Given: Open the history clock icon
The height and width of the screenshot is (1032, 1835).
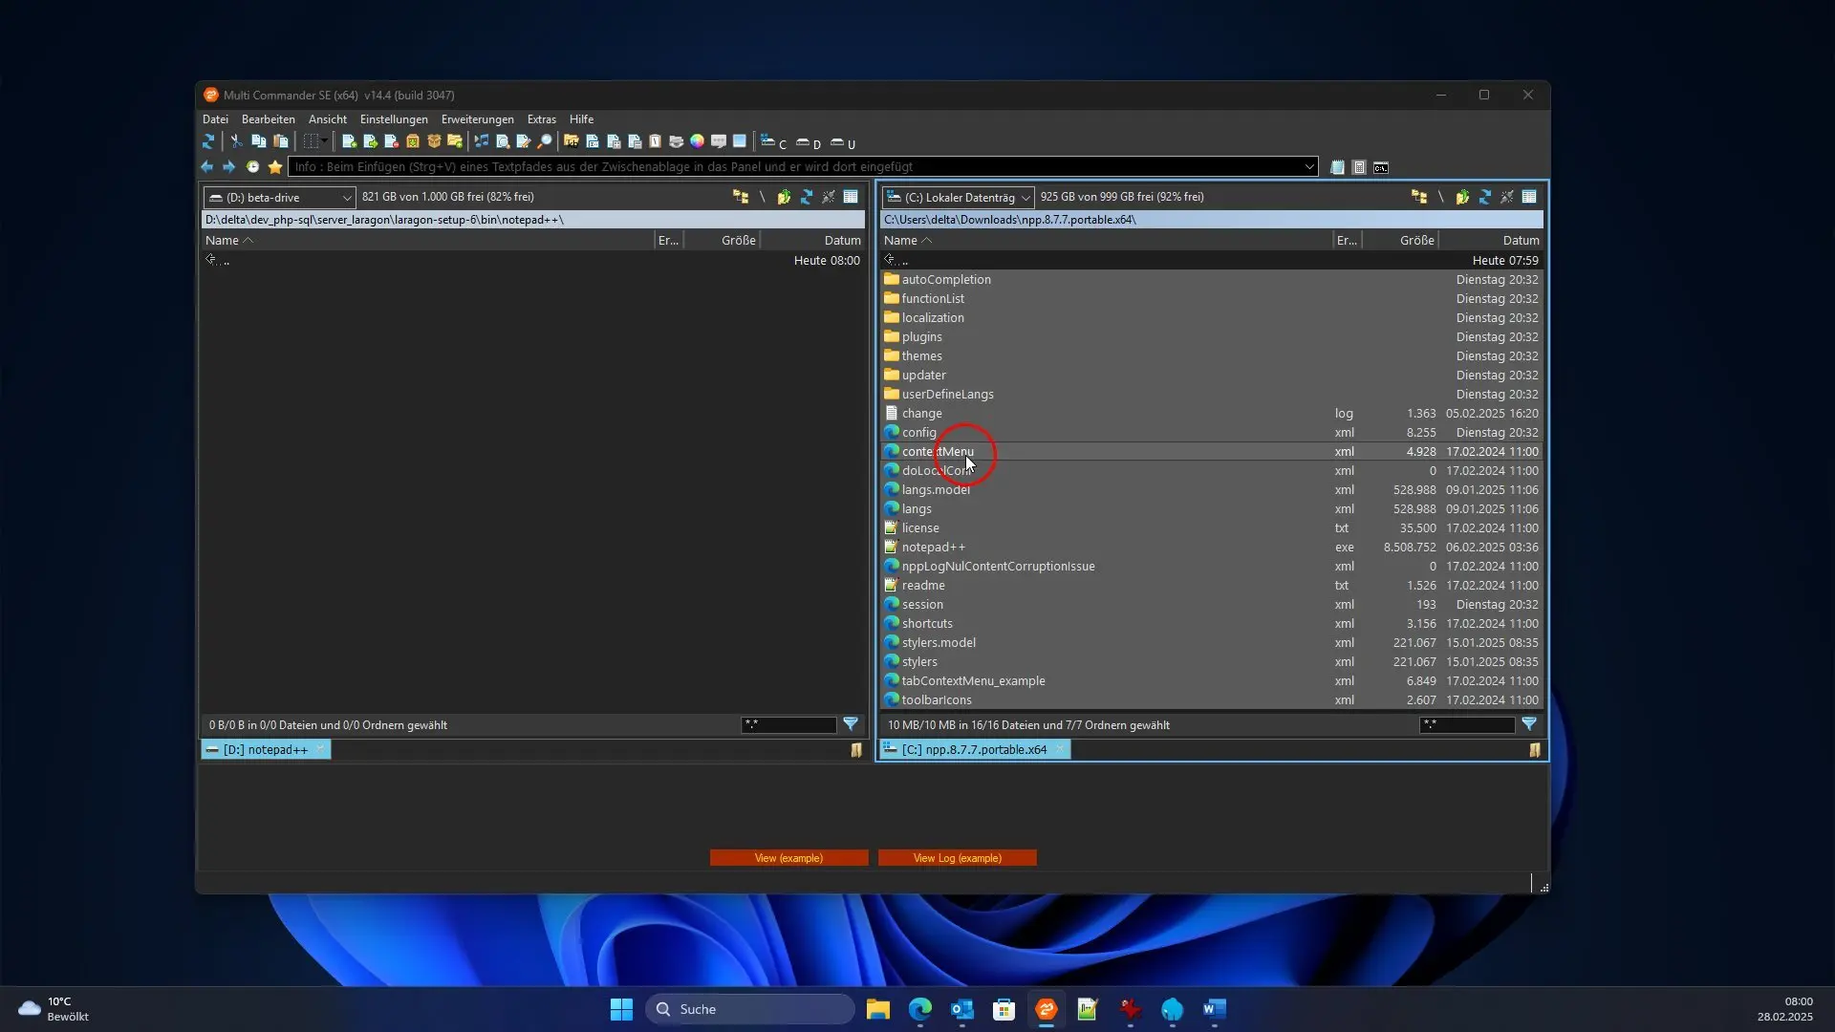Looking at the screenshot, I should [x=252, y=166].
